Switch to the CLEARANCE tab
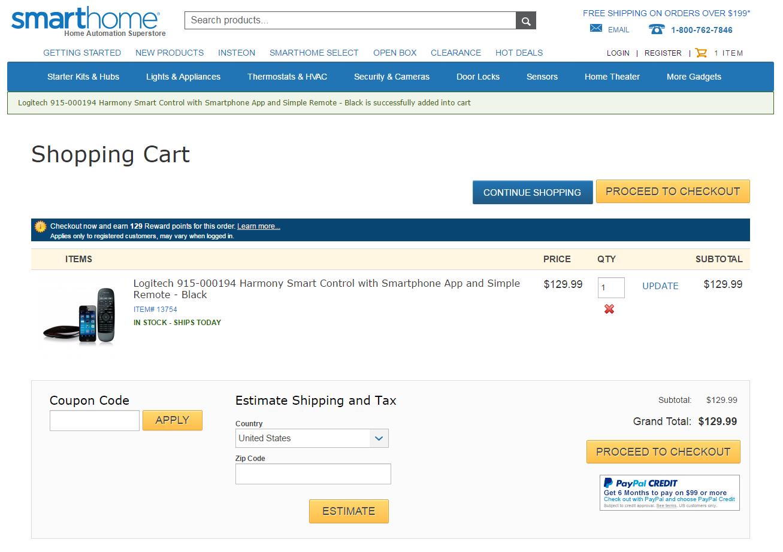 pos(455,53)
